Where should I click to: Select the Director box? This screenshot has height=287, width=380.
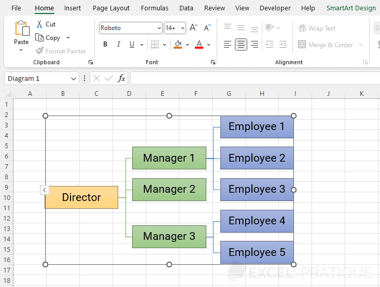(81, 197)
